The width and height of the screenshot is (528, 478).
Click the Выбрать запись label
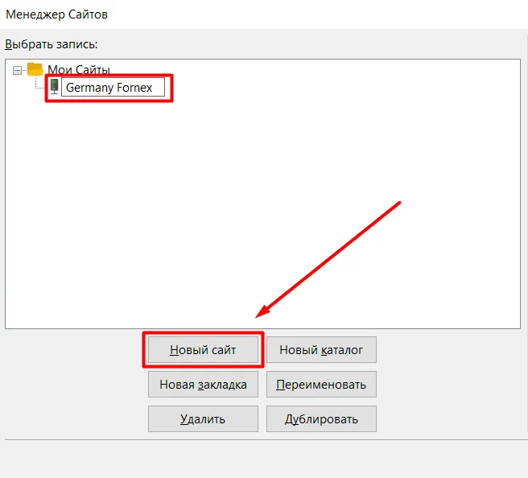pyautogui.click(x=52, y=44)
